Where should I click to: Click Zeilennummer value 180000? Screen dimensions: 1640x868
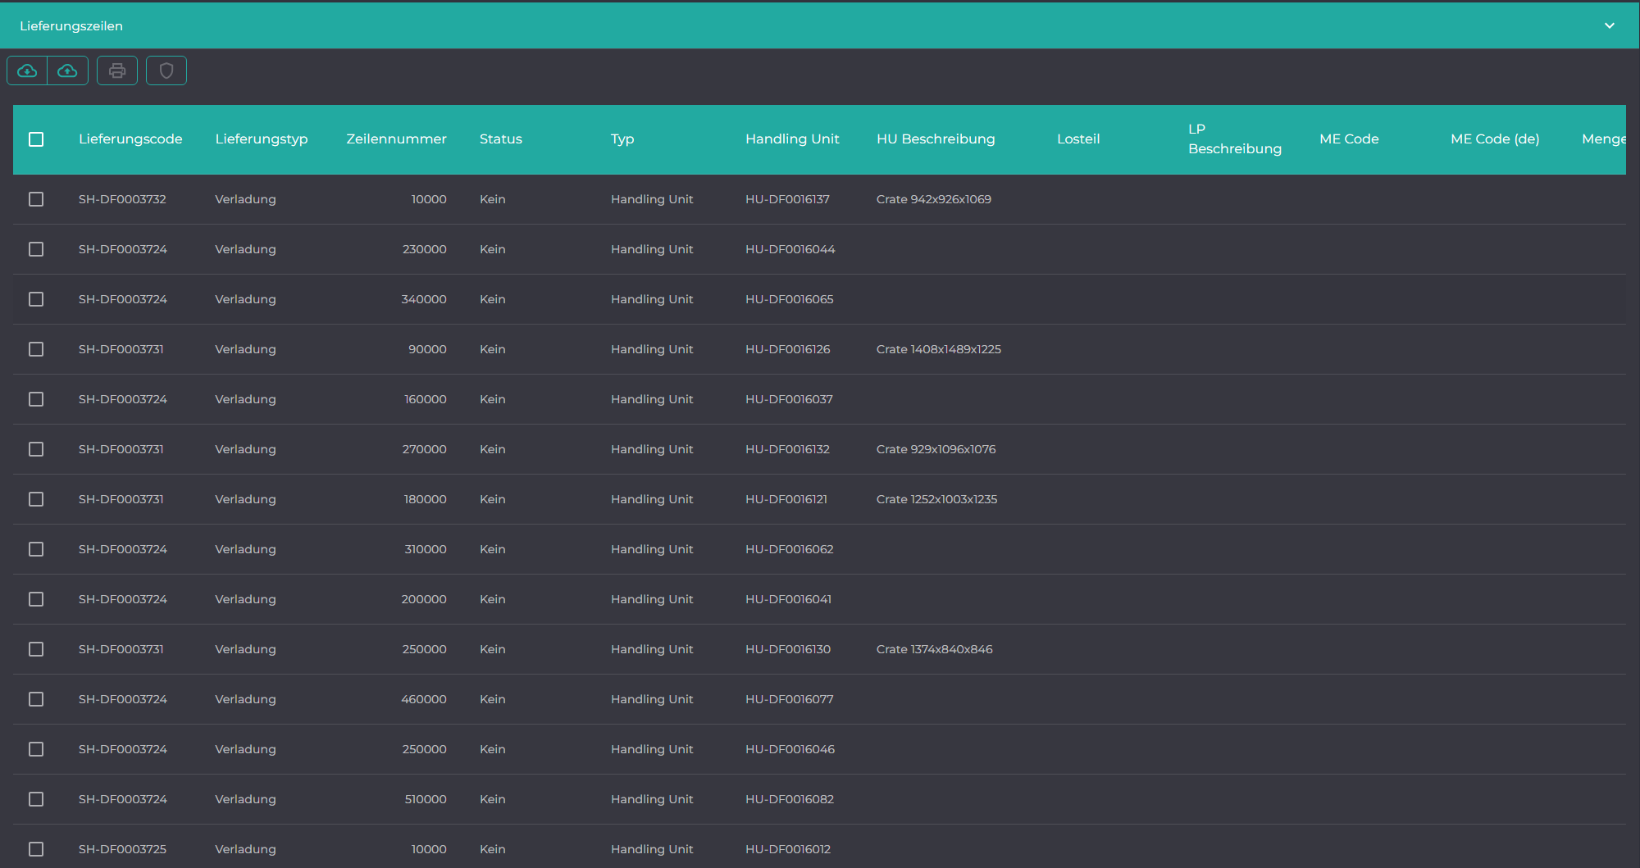425,499
